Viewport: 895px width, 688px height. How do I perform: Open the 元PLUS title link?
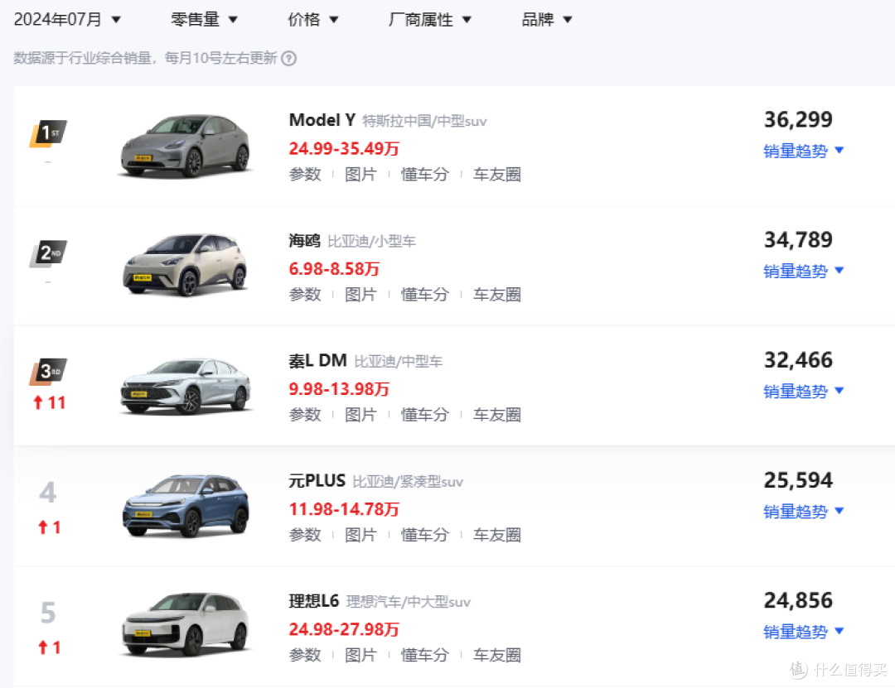point(317,481)
